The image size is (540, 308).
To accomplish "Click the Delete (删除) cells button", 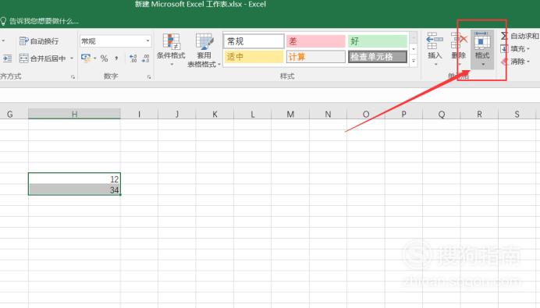I will click(458, 49).
